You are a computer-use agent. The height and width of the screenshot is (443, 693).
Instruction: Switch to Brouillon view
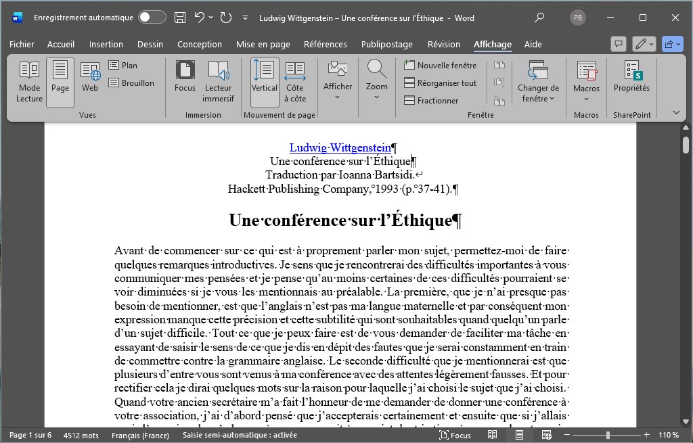(x=131, y=83)
